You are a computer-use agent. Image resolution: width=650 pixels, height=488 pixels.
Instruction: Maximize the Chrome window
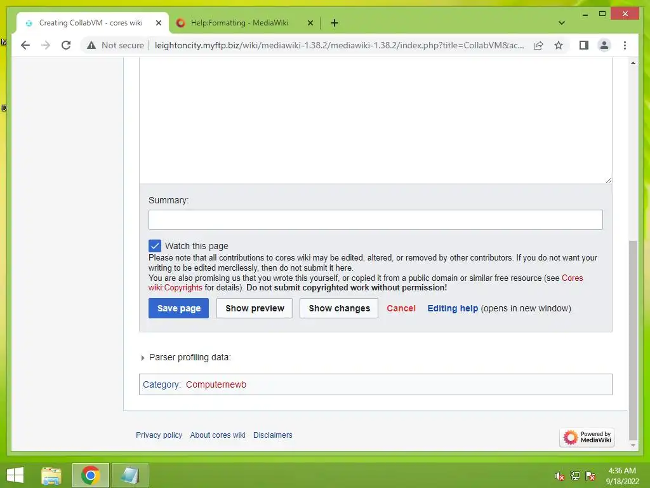click(602, 14)
